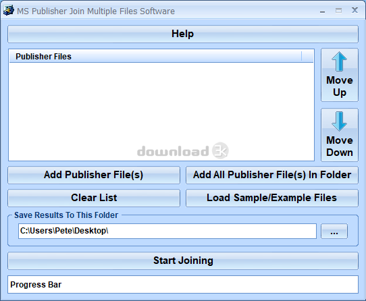Image resolution: width=366 pixels, height=301 pixels.
Task: Click inside the empty Publisher Files list
Action: pyautogui.click(x=161, y=111)
